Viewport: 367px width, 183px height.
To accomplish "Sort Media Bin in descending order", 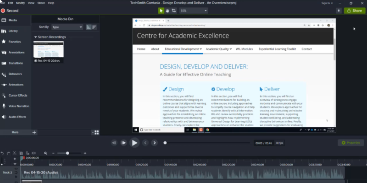I will coord(94,27).
